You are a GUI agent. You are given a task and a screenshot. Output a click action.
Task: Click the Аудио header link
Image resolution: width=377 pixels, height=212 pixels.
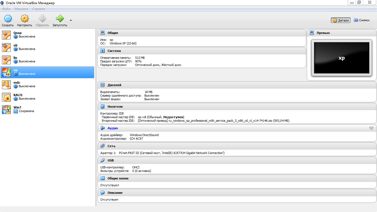(x=113, y=128)
